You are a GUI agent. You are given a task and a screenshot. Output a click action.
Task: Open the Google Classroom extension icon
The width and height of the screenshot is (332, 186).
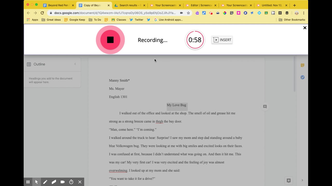266,13
